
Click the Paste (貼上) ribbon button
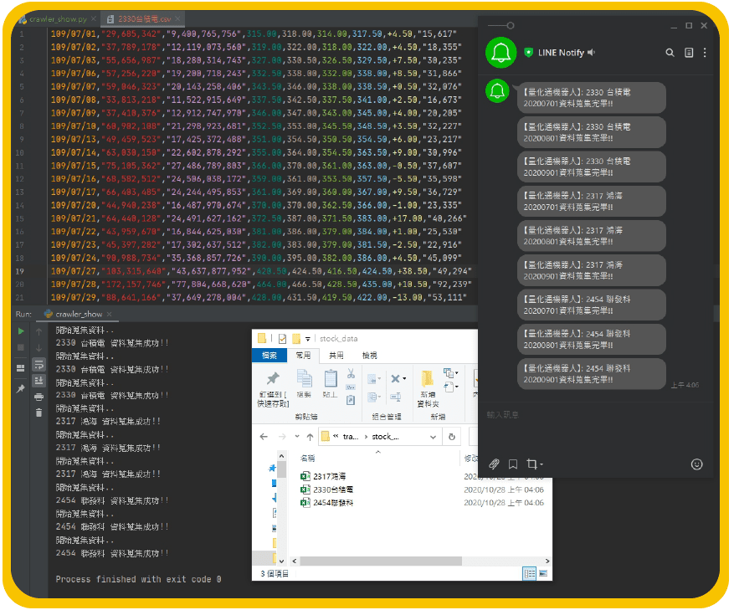point(331,383)
